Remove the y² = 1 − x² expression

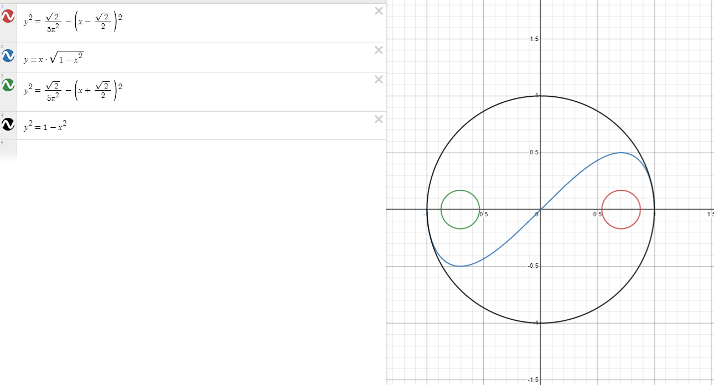coord(379,119)
